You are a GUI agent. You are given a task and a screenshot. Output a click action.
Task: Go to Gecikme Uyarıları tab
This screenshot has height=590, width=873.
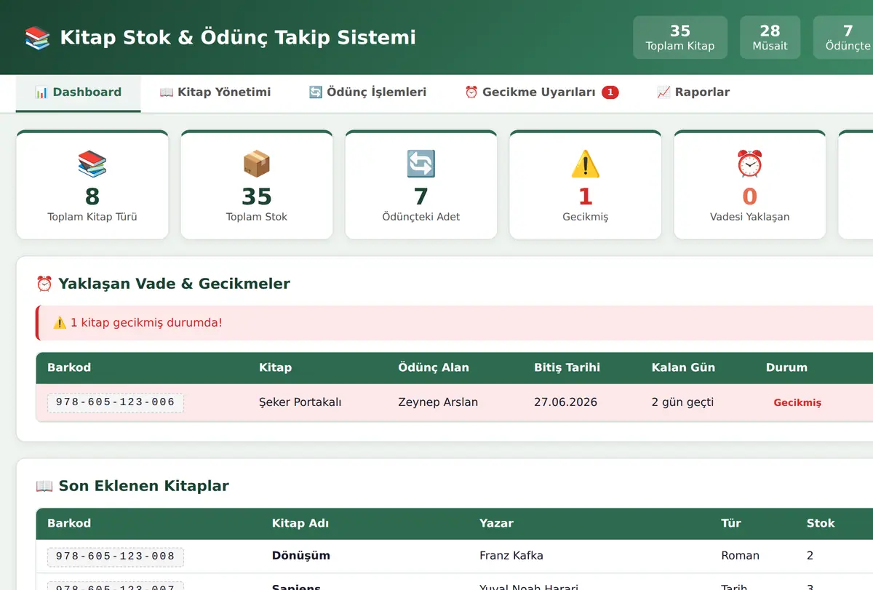coord(541,92)
